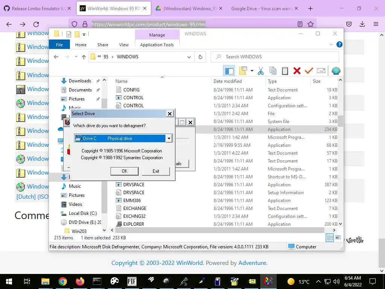Open the Drive C combo box dropdown
The image size is (385, 289).
(x=169, y=138)
